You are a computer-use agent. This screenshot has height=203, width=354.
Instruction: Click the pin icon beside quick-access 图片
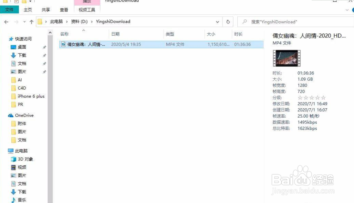pos(45,72)
